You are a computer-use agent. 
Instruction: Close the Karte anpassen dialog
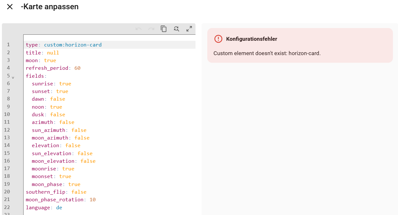pyautogui.click(x=10, y=7)
